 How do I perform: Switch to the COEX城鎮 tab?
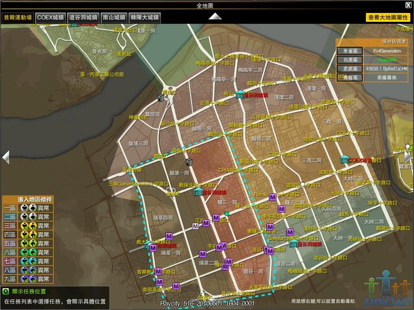(x=51, y=18)
